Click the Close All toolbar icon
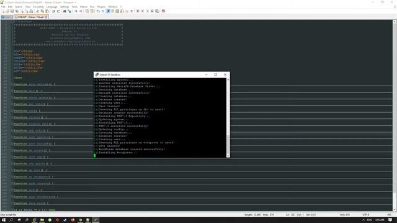This screenshot has width=397, height=223. (26, 11)
